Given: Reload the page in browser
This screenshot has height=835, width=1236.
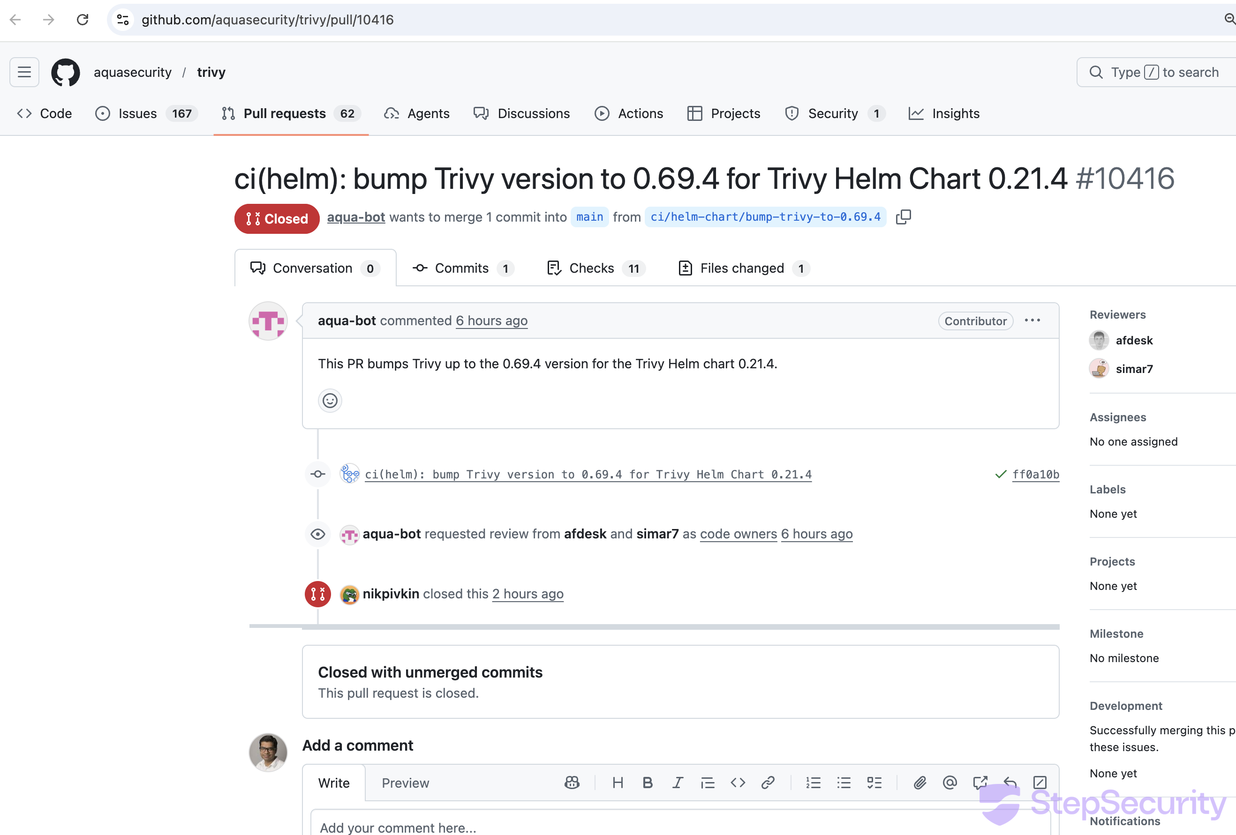Looking at the screenshot, I should click(83, 20).
